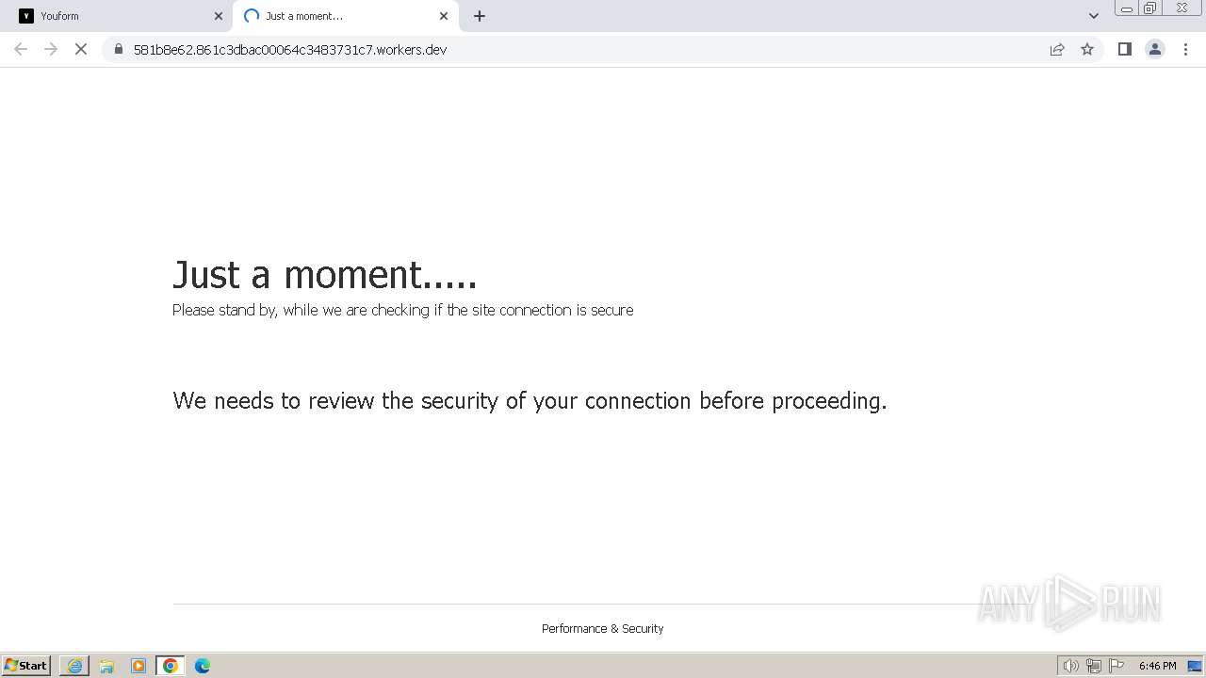This screenshot has height=678, width=1206.
Task: Open a new browser tab
Action: (480, 16)
